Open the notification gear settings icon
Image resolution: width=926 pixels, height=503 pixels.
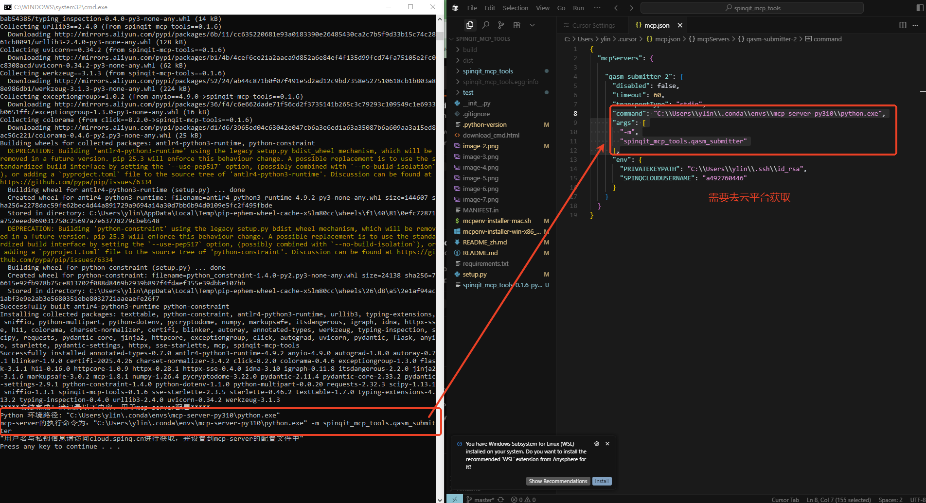(x=597, y=444)
